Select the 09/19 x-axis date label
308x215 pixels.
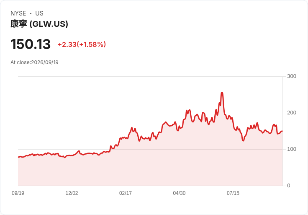pos(18,193)
